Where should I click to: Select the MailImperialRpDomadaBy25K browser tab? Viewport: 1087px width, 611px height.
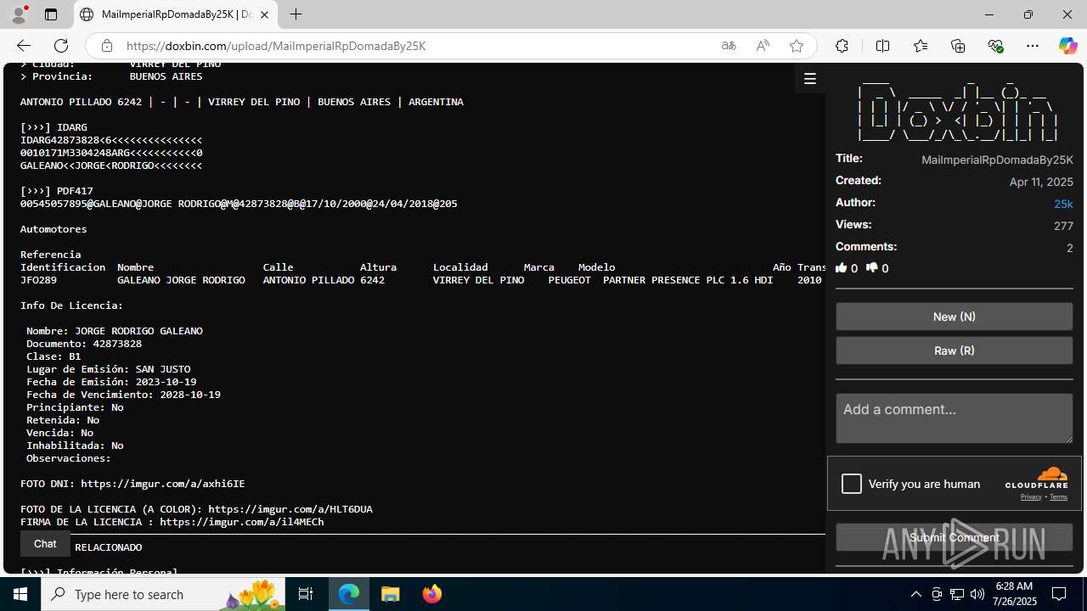tap(176, 14)
